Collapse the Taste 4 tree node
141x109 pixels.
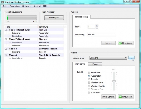(6, 55)
